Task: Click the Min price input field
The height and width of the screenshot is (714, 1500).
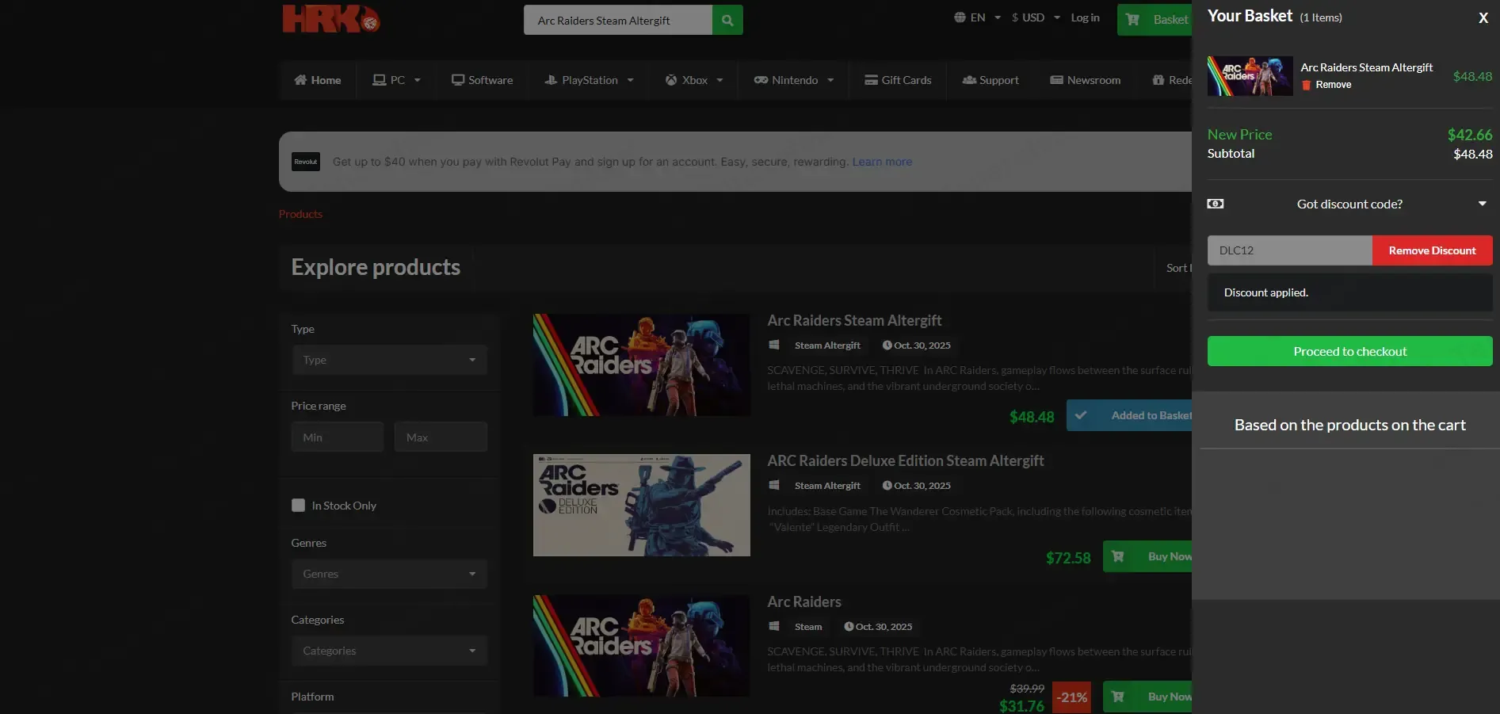Action: point(338,437)
